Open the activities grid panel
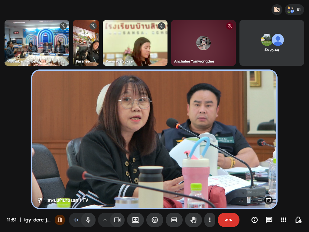This screenshot has height=232, width=309. point(283,220)
